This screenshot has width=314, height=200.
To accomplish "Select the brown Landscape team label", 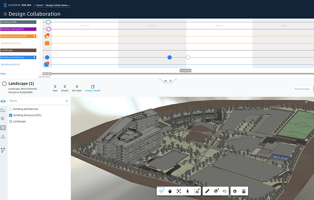I will pos(18,50).
